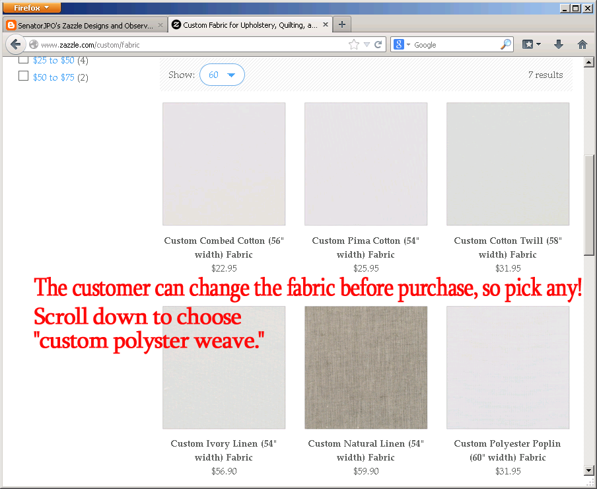Click the vertical scrollbar thumb
The image size is (597, 489).
coord(588,205)
